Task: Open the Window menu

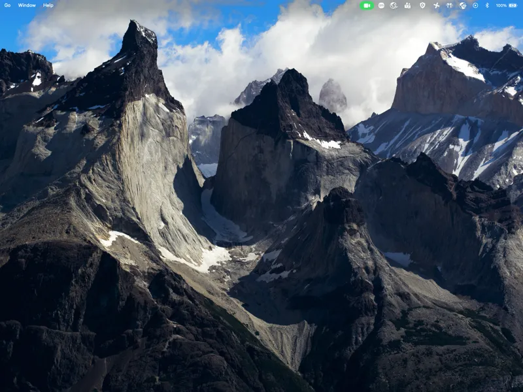Action: click(x=27, y=5)
